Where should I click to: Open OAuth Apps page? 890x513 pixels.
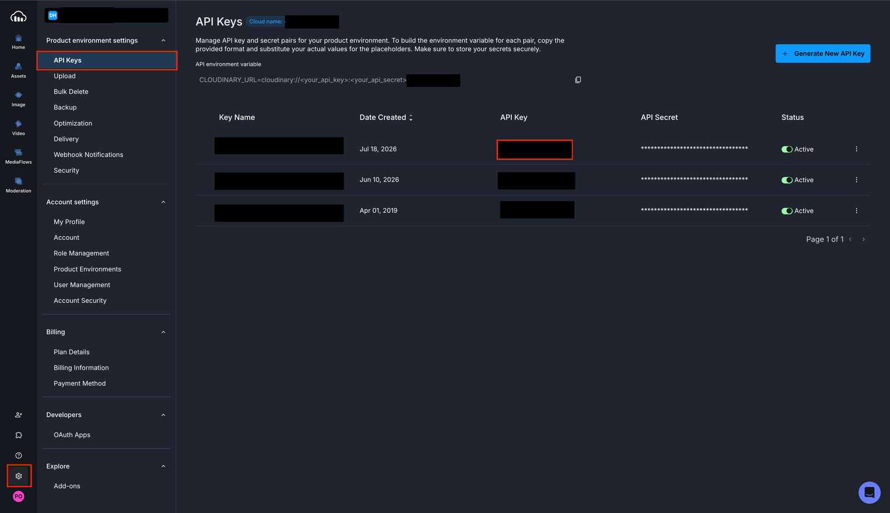pyautogui.click(x=72, y=435)
